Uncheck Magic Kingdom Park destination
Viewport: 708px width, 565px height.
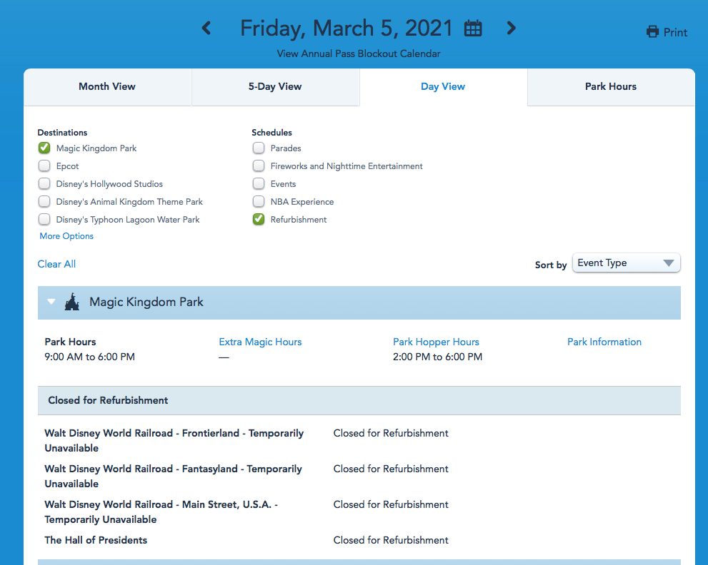coord(44,148)
